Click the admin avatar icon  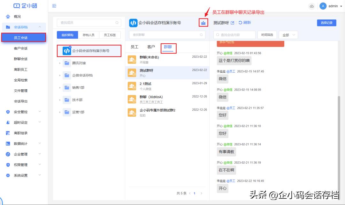(x=323, y=6)
